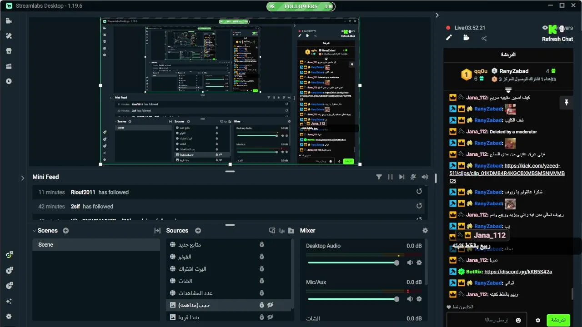Click qq0u top gifter name

[481, 71]
